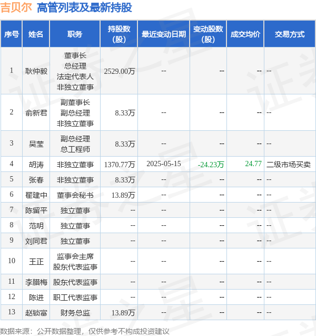316x336 pixels.
Task: Click the 吉贝尔 company name in title
Action: [16, 7]
